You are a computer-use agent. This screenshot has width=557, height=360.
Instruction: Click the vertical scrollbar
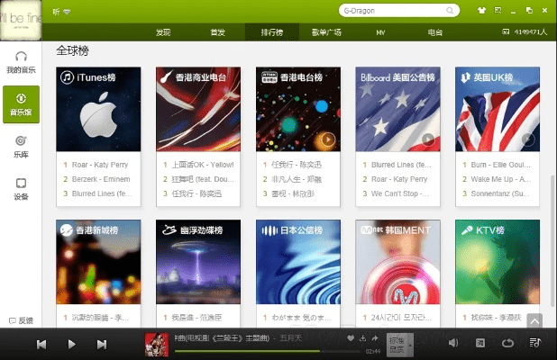[x=553, y=239]
